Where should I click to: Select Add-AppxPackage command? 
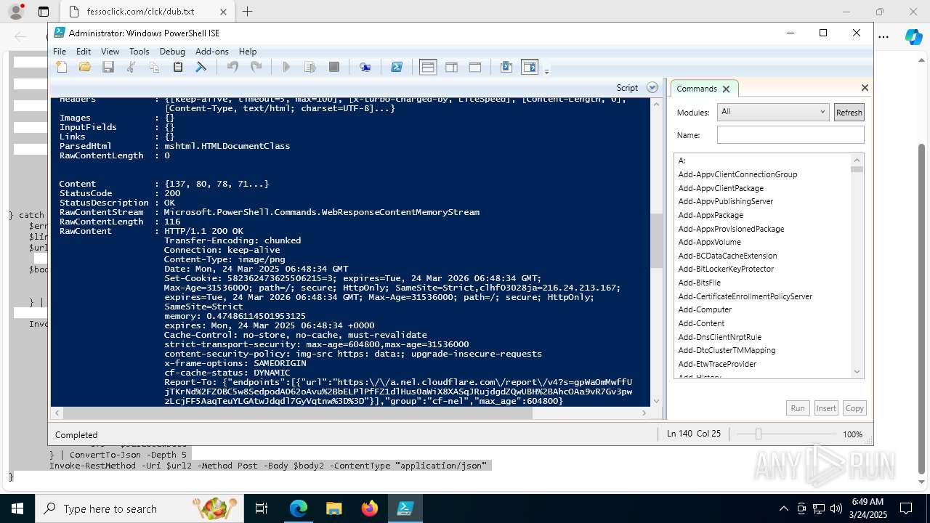(711, 215)
